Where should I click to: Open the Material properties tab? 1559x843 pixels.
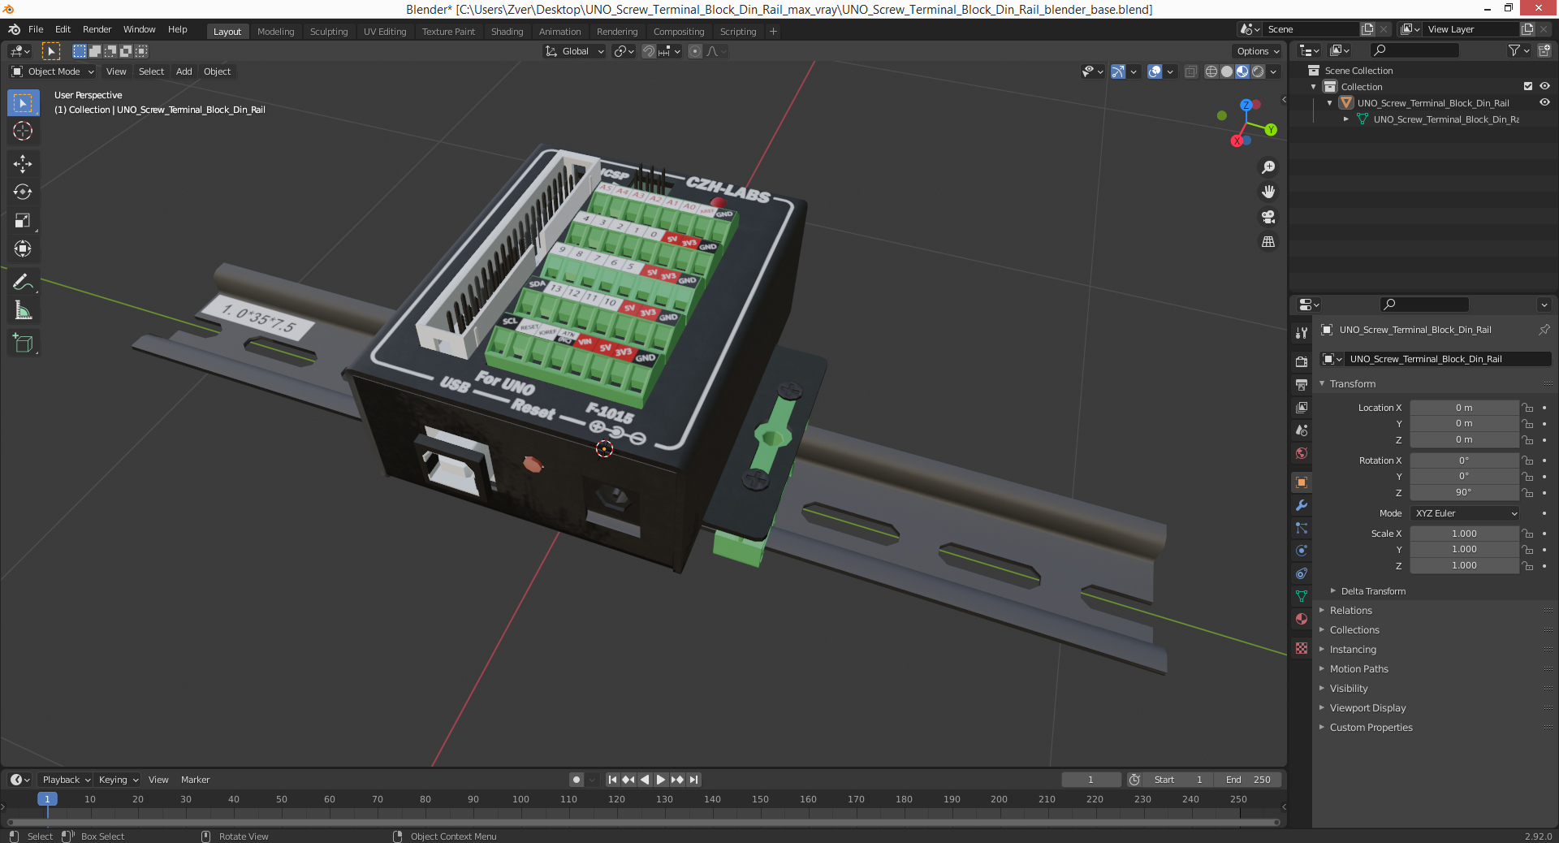tap(1302, 619)
